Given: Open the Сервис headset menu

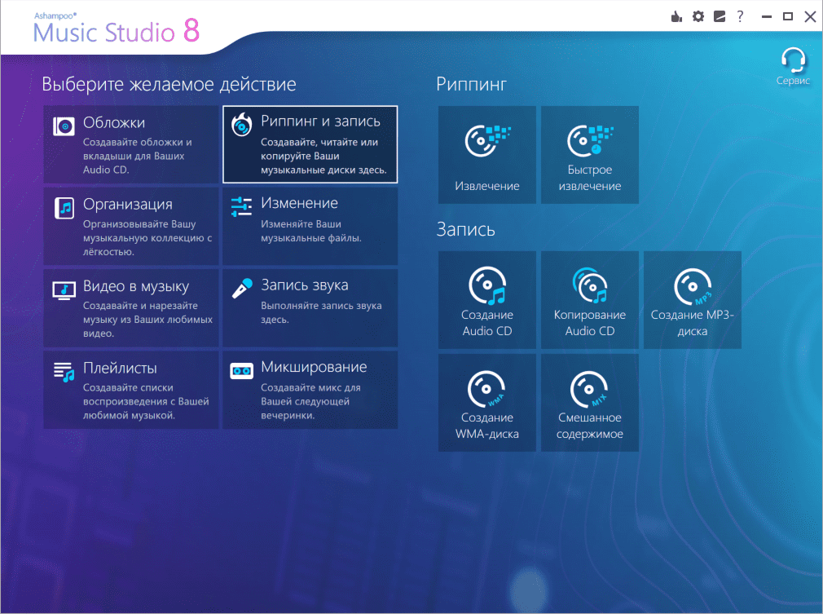Looking at the screenshot, I should coord(793,67).
